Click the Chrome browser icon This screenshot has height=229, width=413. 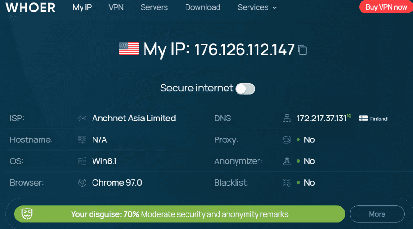82,183
